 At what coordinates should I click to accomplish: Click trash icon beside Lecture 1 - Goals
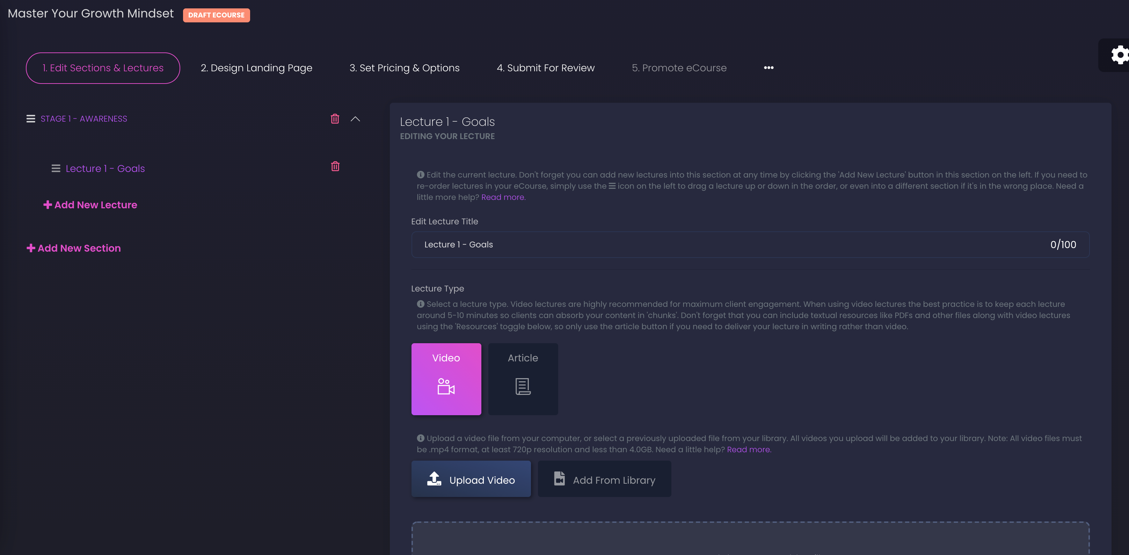(x=335, y=167)
